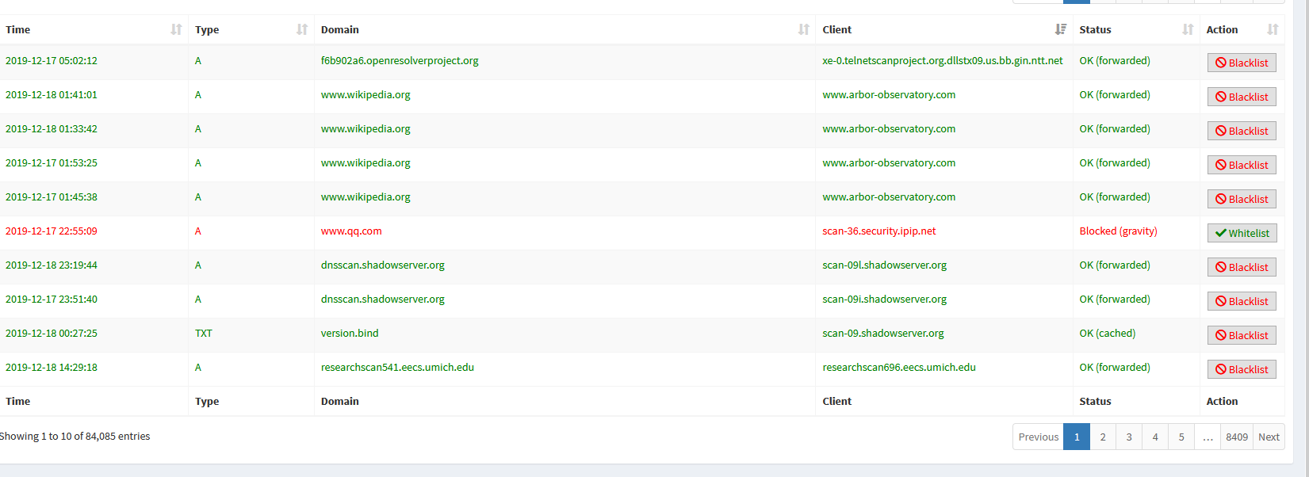Select timestamp 2019-12-17 22:55:09
The height and width of the screenshot is (477, 1309).
point(52,231)
